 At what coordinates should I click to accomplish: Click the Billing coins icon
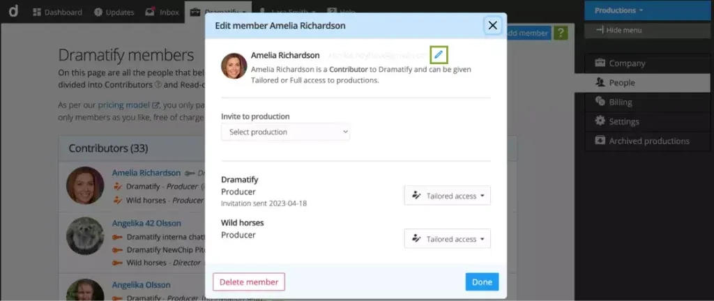coord(600,102)
